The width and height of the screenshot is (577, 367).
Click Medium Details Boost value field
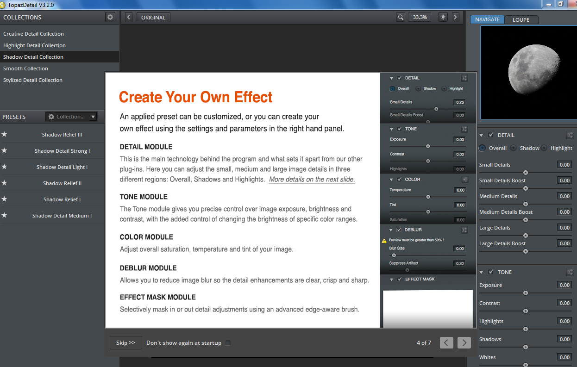click(564, 212)
